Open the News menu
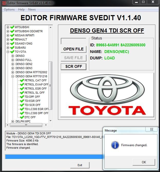This screenshot has width=160, height=172. click(x=32, y=9)
